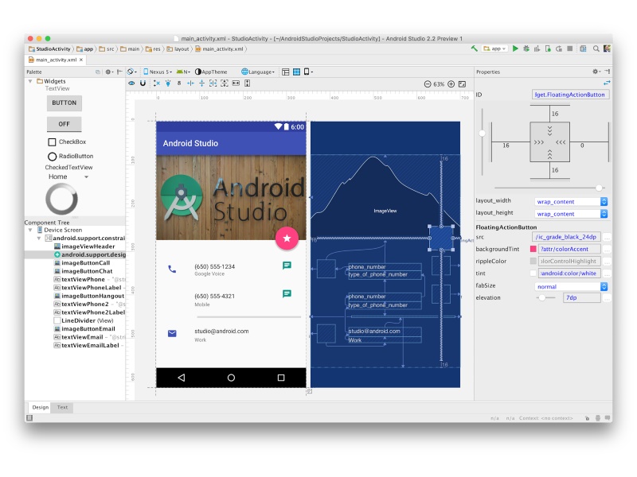Select the main_activity.xml editor tab
Screen dimensions: 637x477
pyautogui.click(x=56, y=60)
